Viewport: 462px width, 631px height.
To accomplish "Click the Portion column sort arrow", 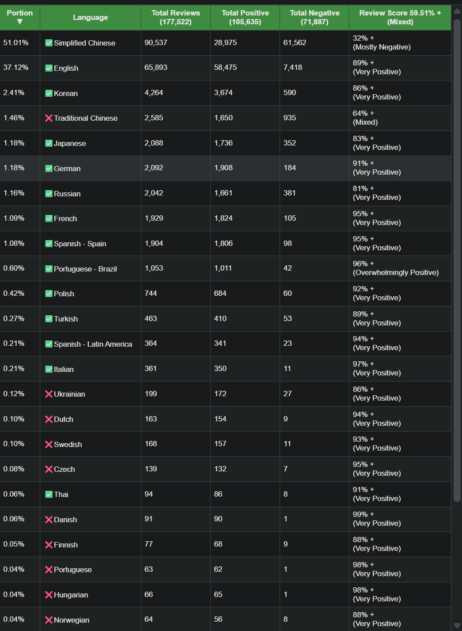I will (20, 22).
